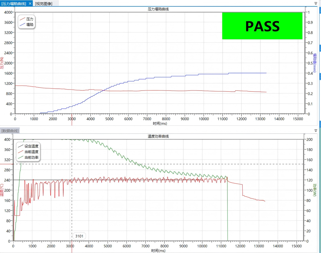Image resolution: width=321 pixels, height=253 pixels.
Task: Click the 压力塌陷曲线 chart title
Action: pos(158,9)
